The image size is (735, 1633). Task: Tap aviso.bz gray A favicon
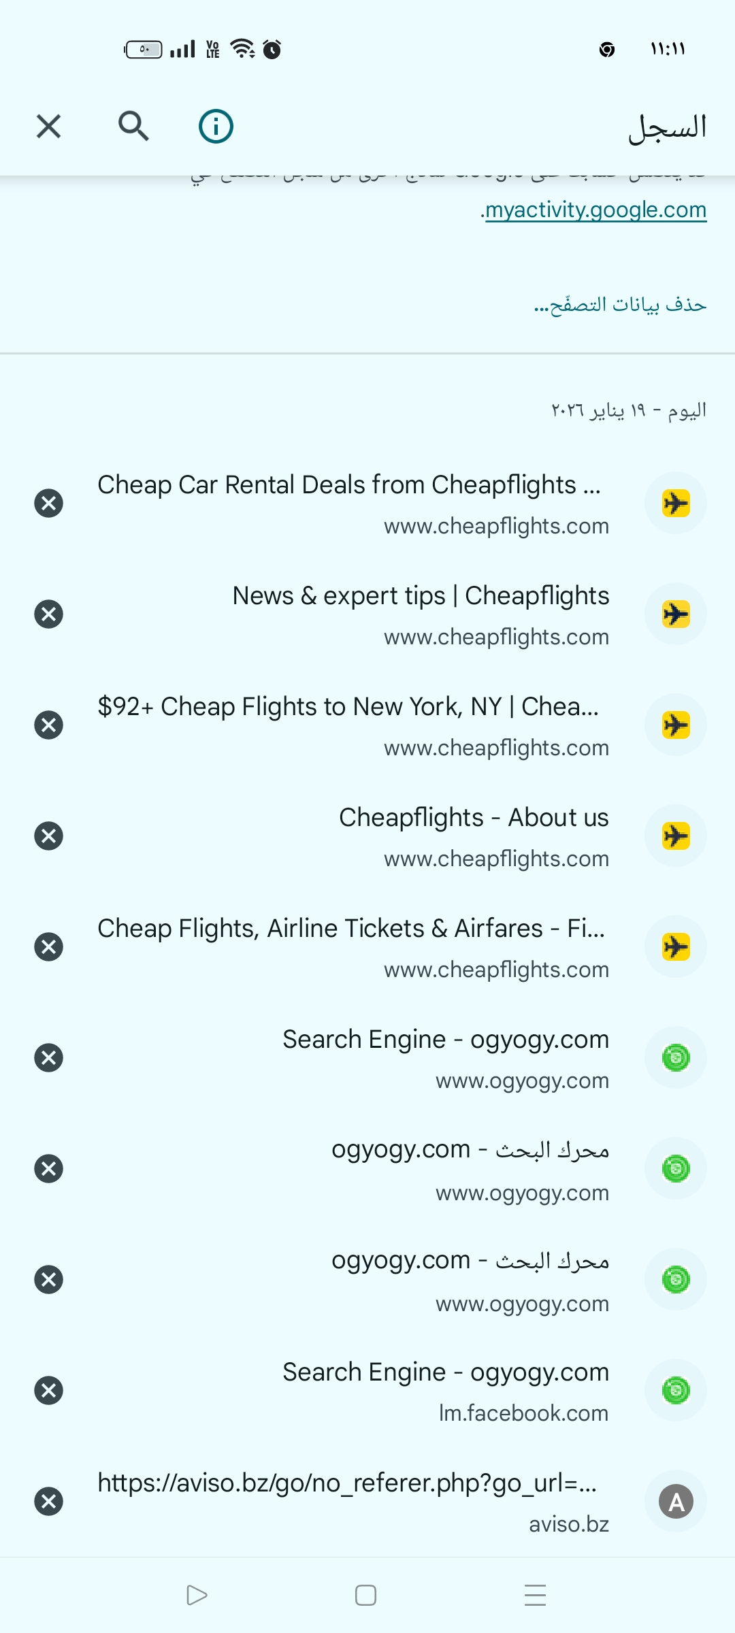point(676,1502)
